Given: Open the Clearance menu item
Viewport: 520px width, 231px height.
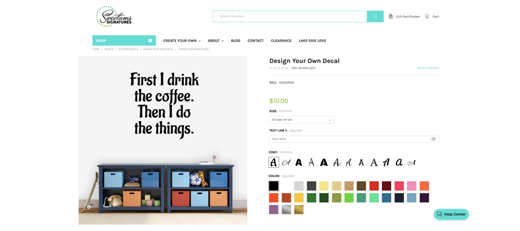Looking at the screenshot, I should point(281,41).
